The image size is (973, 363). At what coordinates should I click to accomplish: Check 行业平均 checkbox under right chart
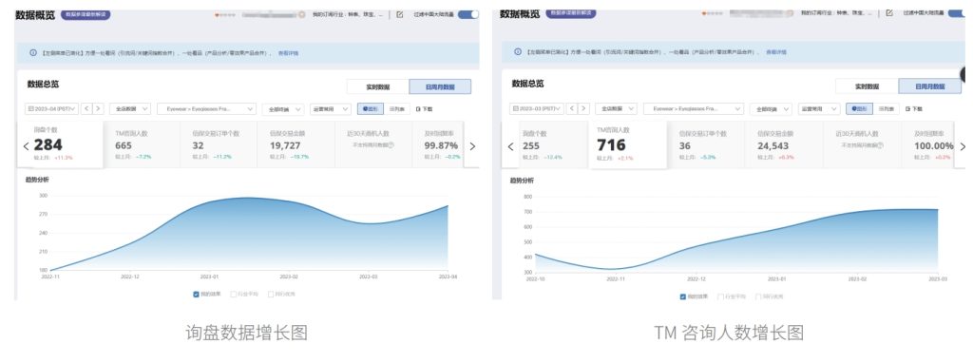[x=720, y=296]
